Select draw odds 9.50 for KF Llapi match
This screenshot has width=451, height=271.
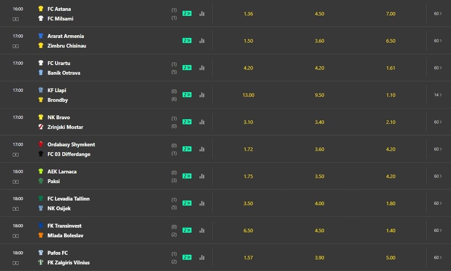(319, 95)
